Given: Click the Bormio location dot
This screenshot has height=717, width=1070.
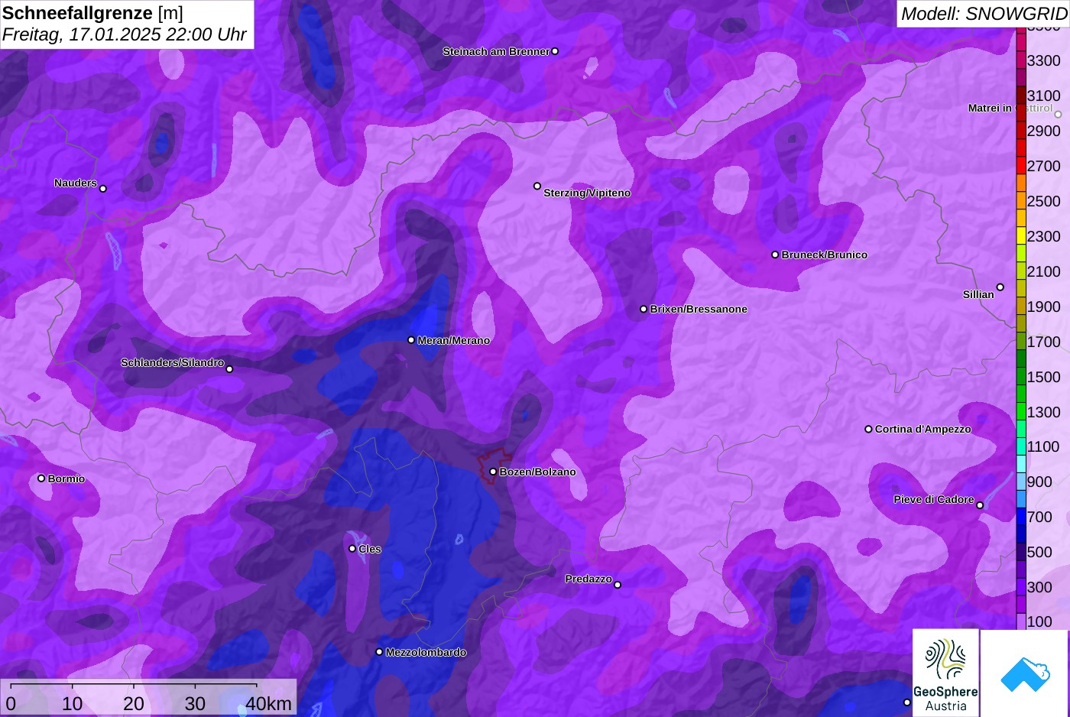Looking at the screenshot, I should click(41, 479).
